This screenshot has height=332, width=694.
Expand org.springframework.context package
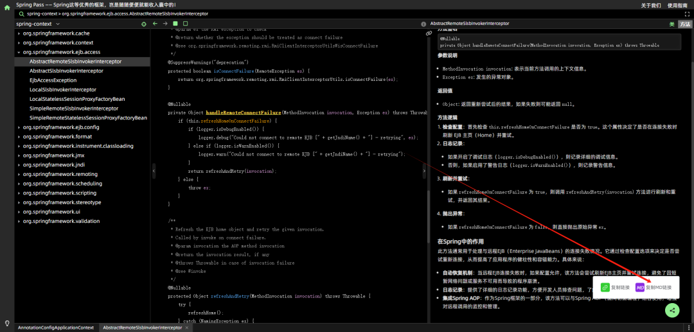point(18,43)
